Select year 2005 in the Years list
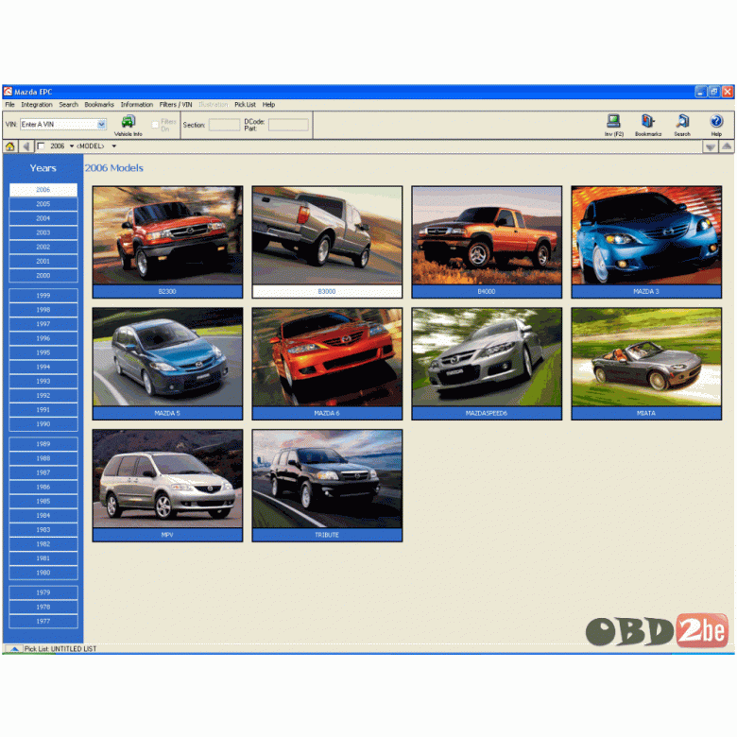737x737 pixels. [43, 204]
